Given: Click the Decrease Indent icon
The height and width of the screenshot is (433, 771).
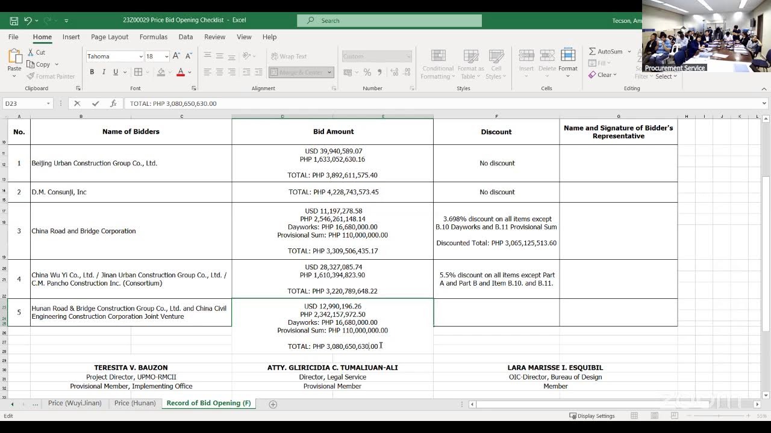Looking at the screenshot, I should [246, 72].
